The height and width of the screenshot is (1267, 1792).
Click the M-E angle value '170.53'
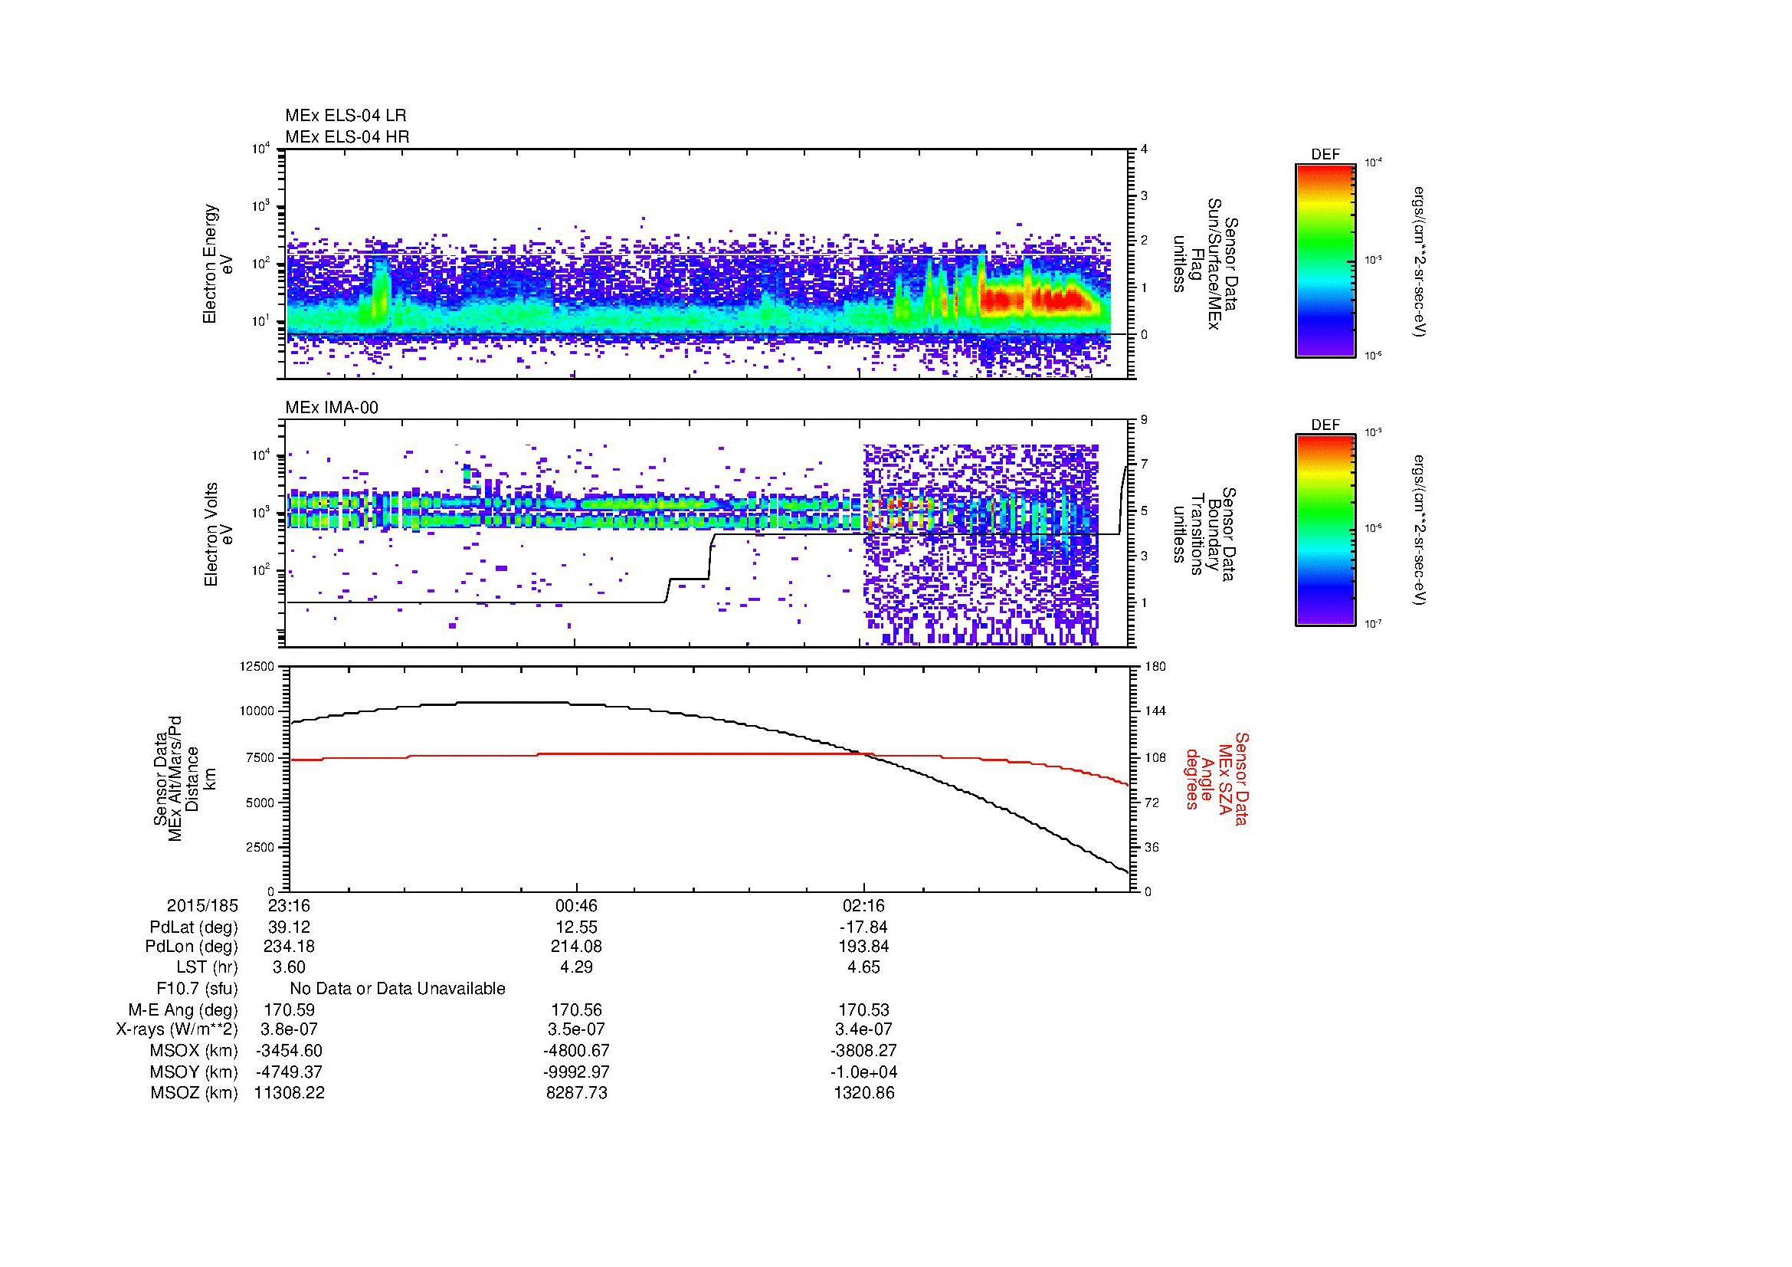(863, 1010)
